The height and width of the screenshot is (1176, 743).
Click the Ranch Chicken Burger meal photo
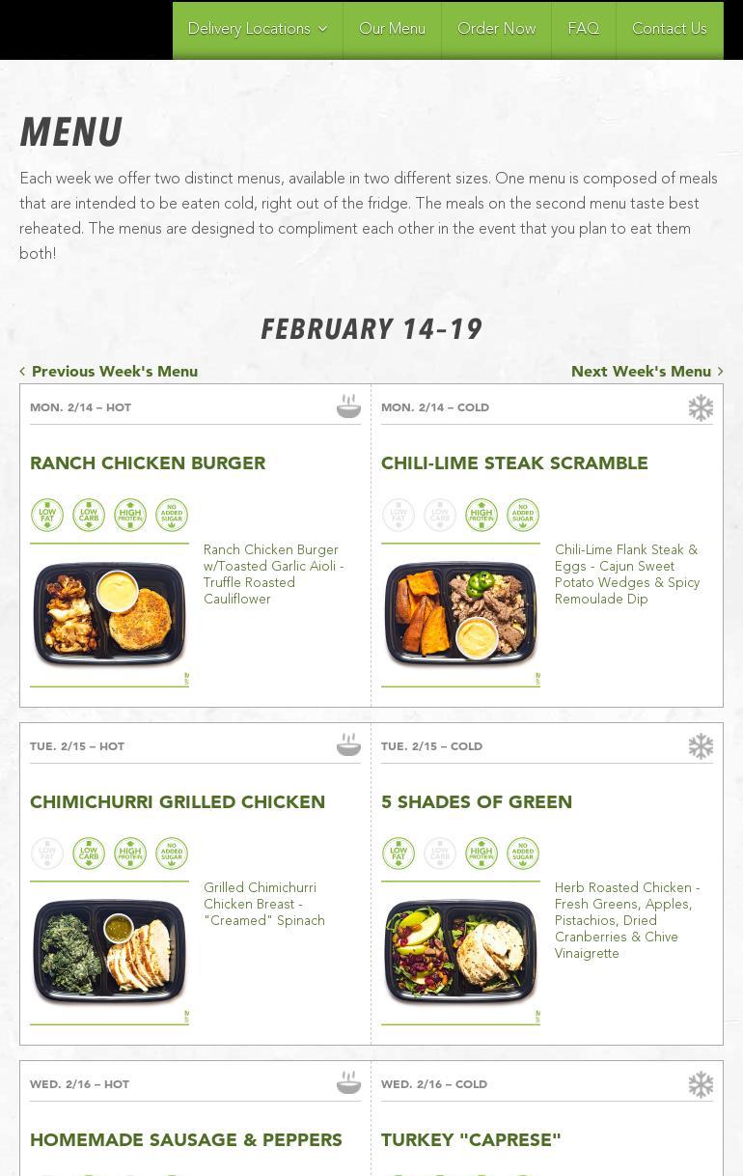109,614
